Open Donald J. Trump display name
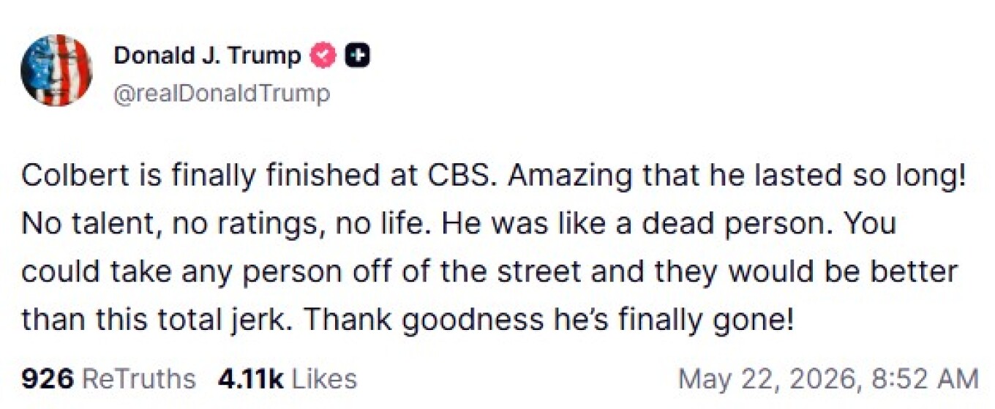 pos(208,55)
